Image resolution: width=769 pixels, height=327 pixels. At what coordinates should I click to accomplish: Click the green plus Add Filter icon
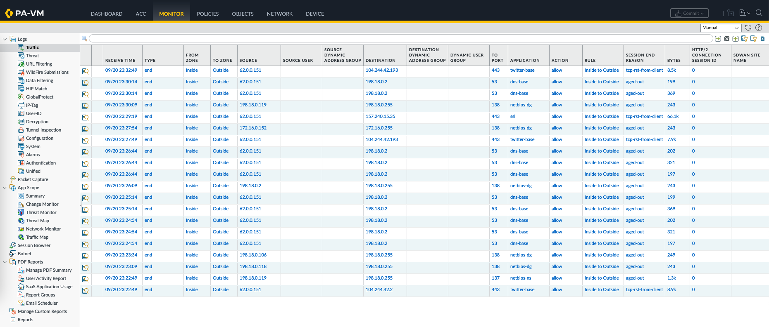click(x=736, y=39)
